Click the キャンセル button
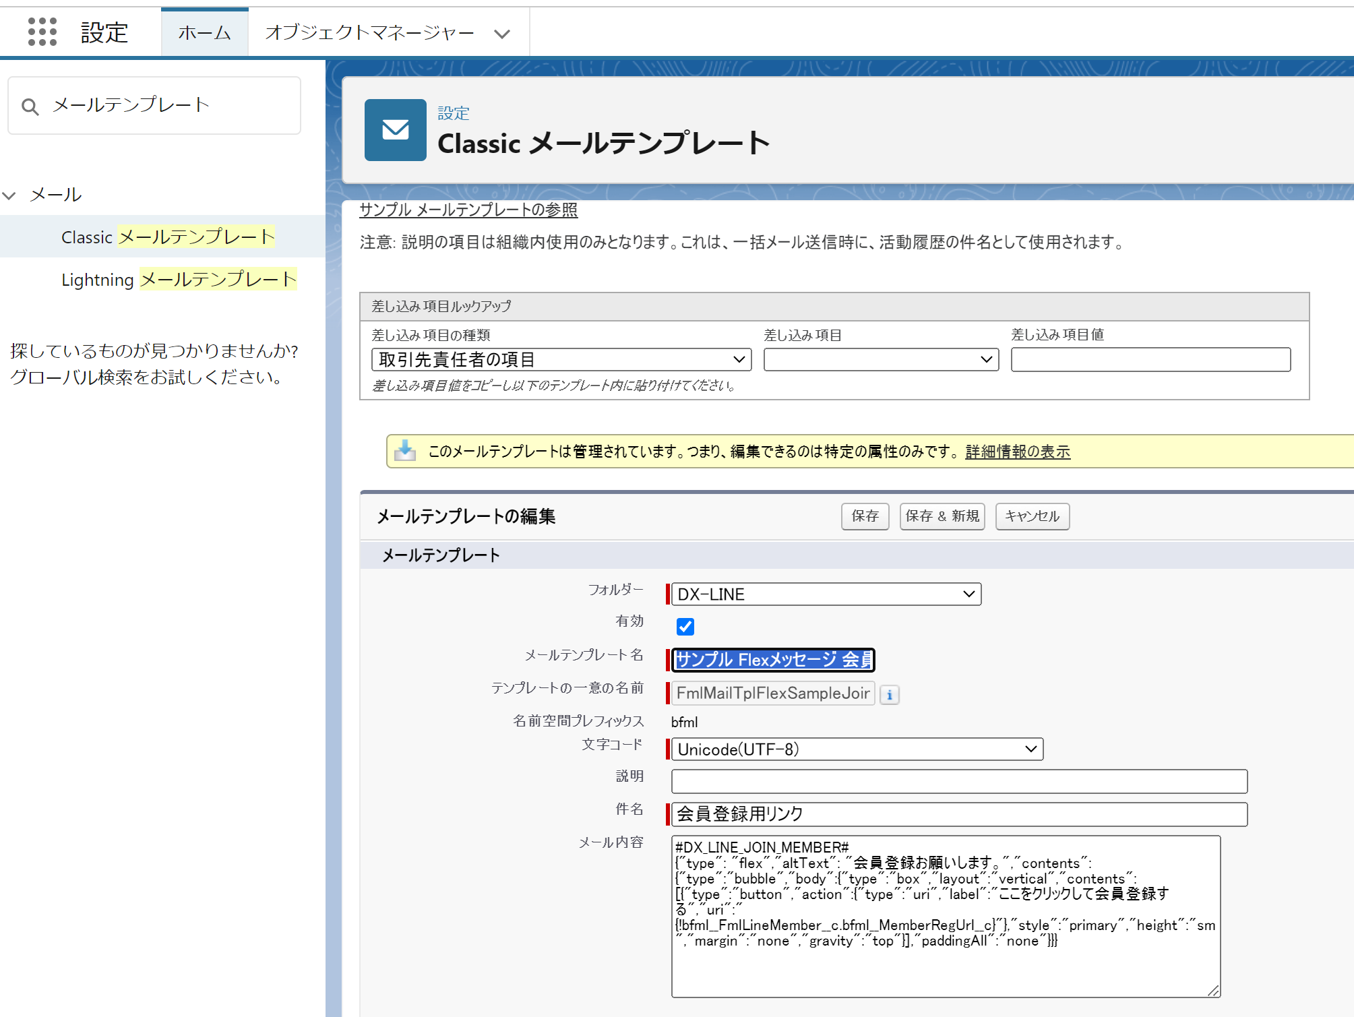 [x=1032, y=516]
